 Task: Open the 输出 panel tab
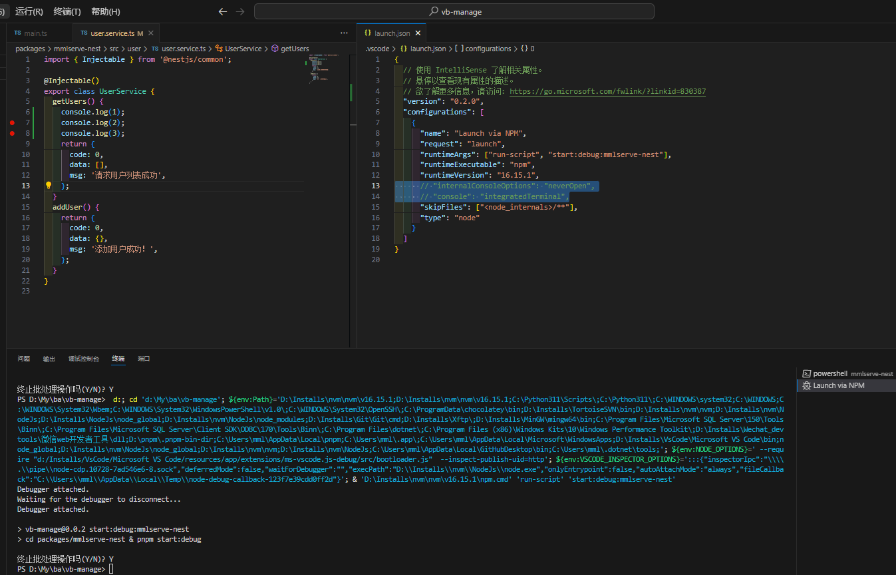pos(49,359)
